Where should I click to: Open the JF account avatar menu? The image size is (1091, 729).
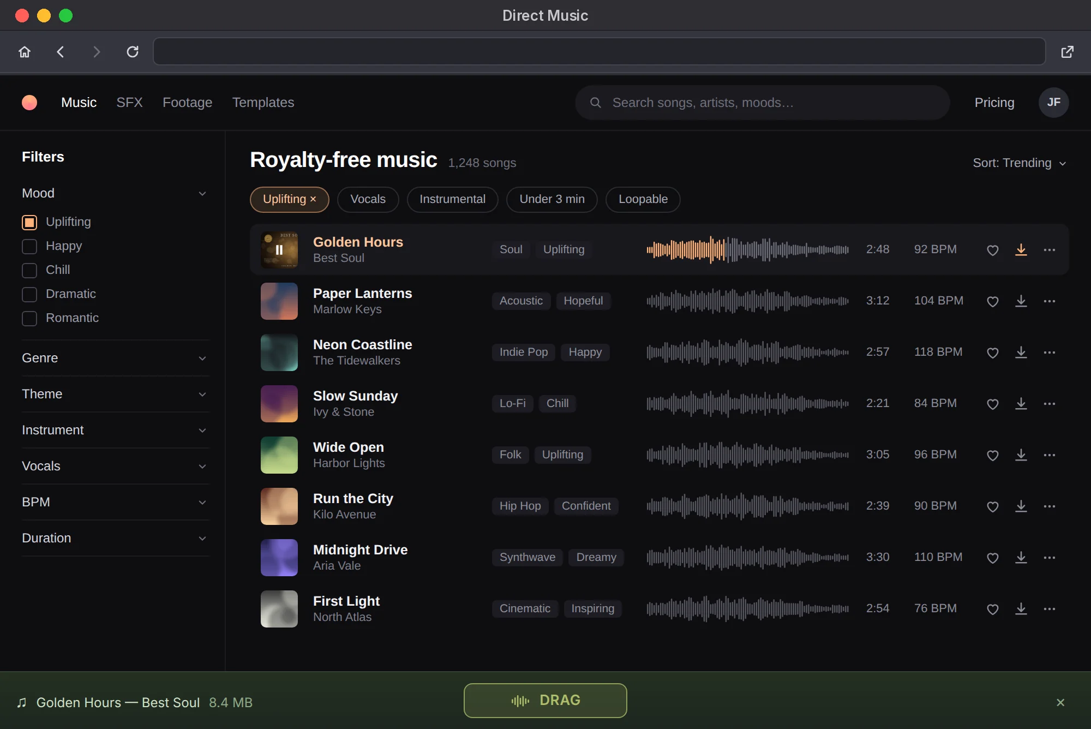tap(1053, 103)
